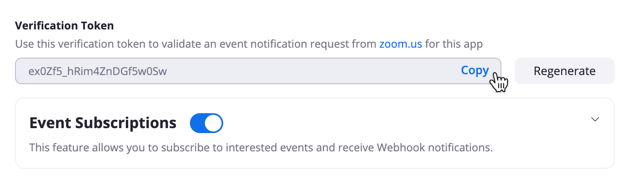The height and width of the screenshot is (187, 633).
Task: Click blue Copy text inside the token field
Action: point(475,70)
